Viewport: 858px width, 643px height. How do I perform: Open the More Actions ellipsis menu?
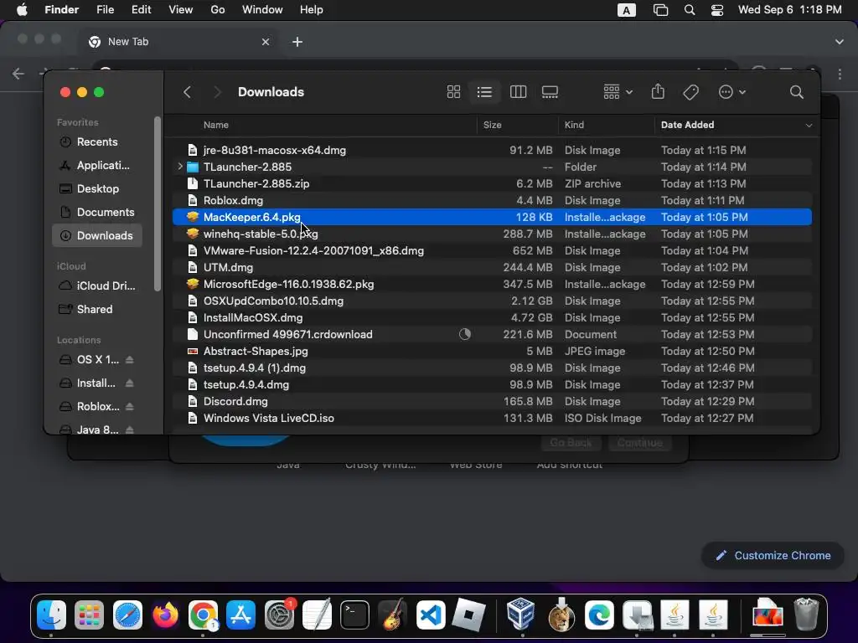[731, 92]
